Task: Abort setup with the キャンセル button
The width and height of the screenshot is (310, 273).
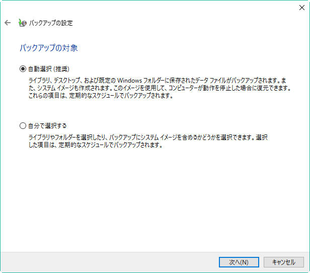Action: tap(284, 262)
